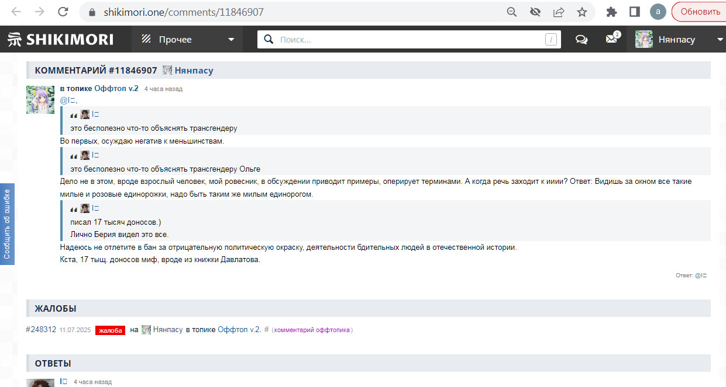Click the zoom magnifier icon in address bar

pyautogui.click(x=511, y=12)
